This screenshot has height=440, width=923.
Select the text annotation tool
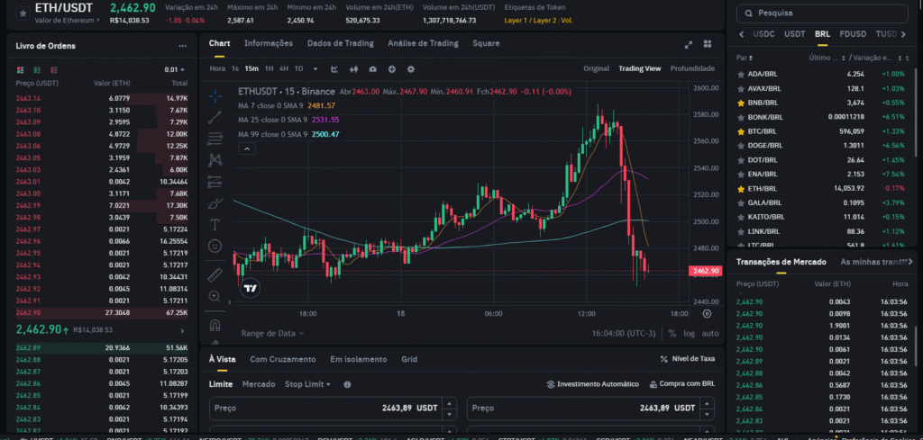tap(215, 224)
